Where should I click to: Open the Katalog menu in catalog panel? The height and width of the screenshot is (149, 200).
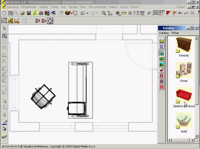(164, 33)
